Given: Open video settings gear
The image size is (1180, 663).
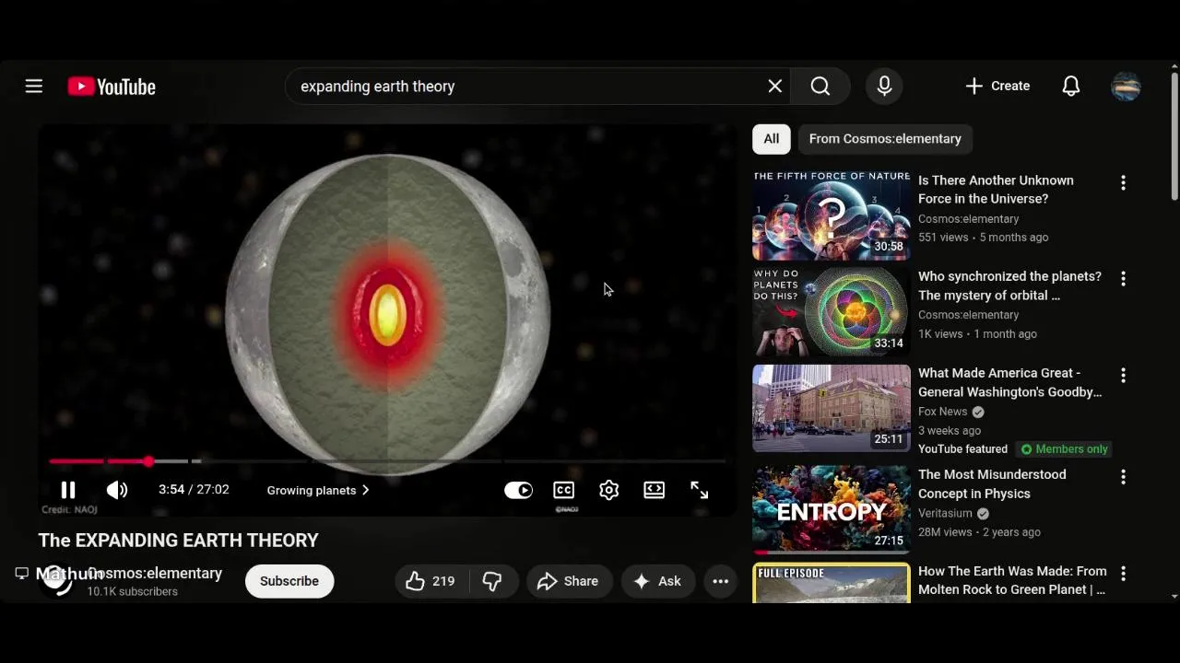Looking at the screenshot, I should [608, 490].
